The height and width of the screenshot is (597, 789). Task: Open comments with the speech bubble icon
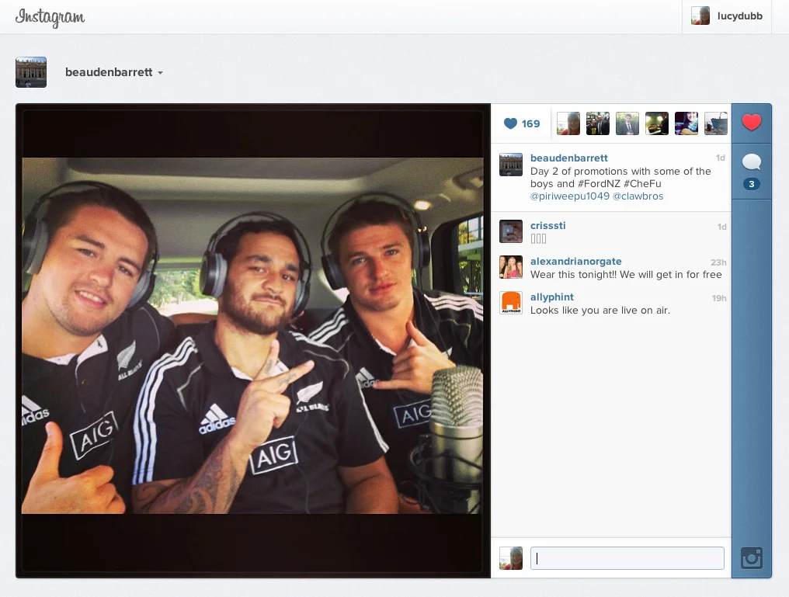(751, 161)
